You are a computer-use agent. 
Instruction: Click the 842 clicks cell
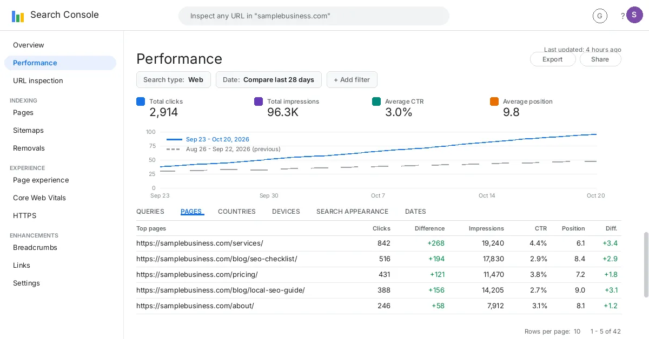[x=384, y=243]
